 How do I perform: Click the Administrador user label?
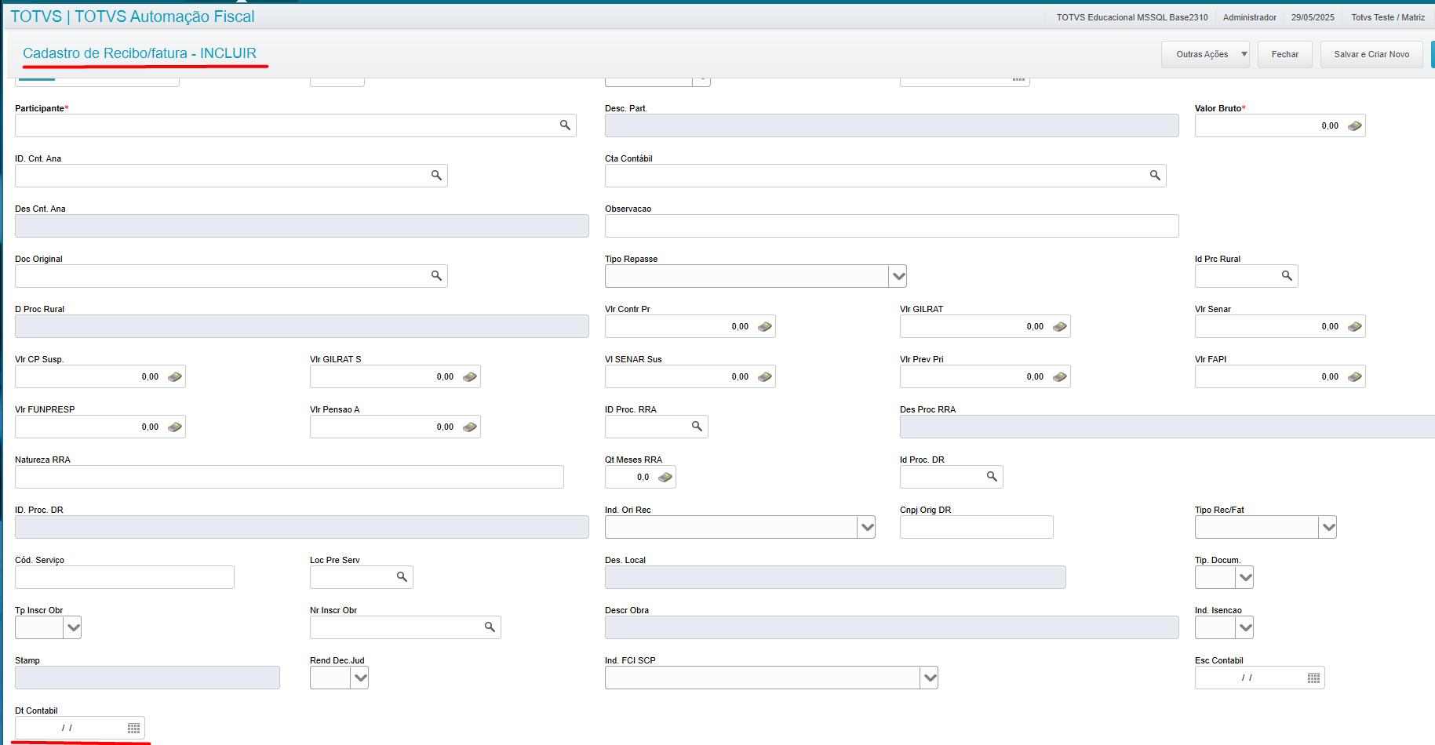click(1250, 17)
